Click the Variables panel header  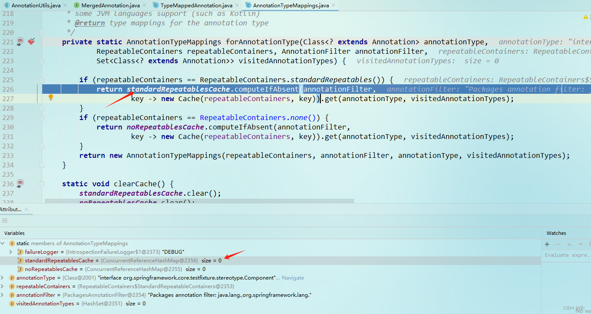15,233
